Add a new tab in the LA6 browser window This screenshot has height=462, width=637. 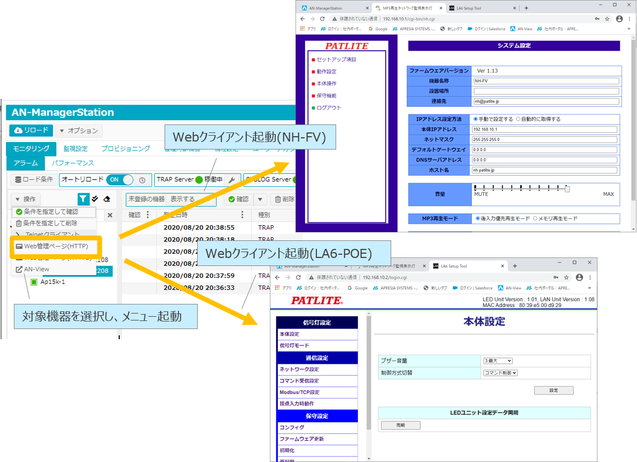[515, 266]
